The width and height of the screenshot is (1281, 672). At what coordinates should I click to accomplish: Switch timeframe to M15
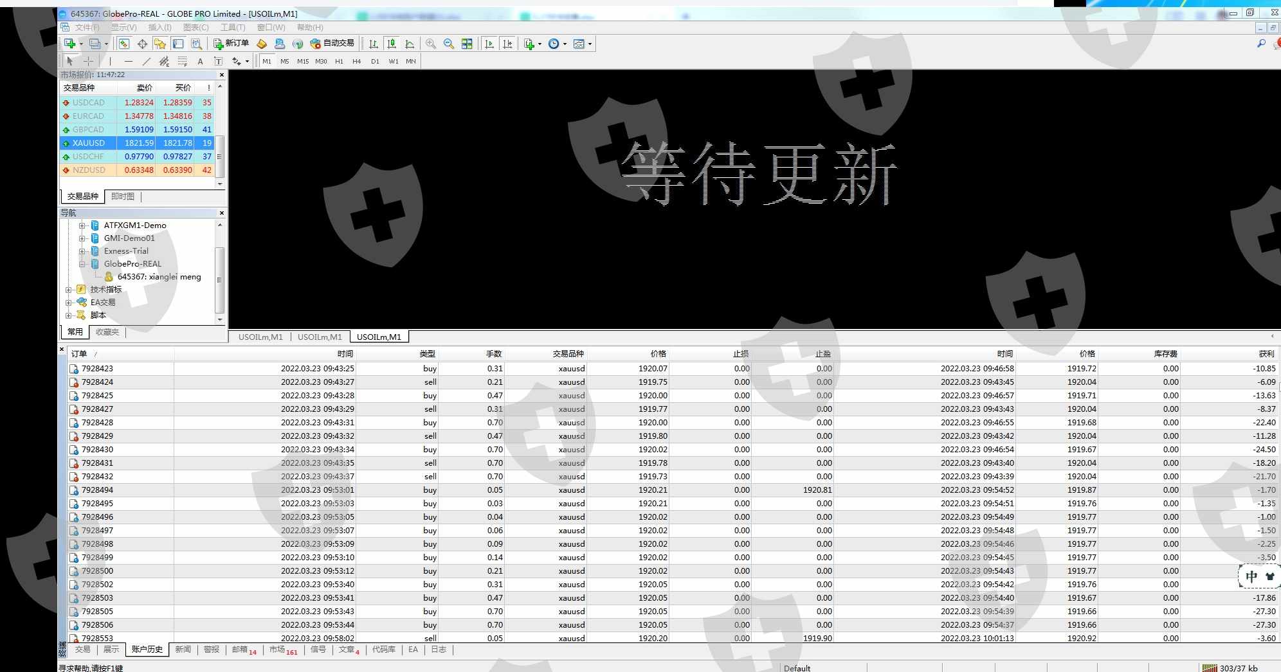[303, 61]
